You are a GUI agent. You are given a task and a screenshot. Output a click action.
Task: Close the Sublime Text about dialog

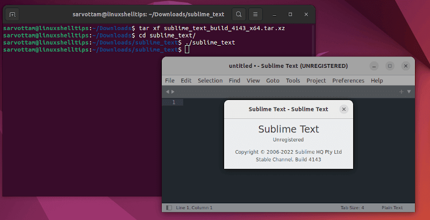click(344, 109)
